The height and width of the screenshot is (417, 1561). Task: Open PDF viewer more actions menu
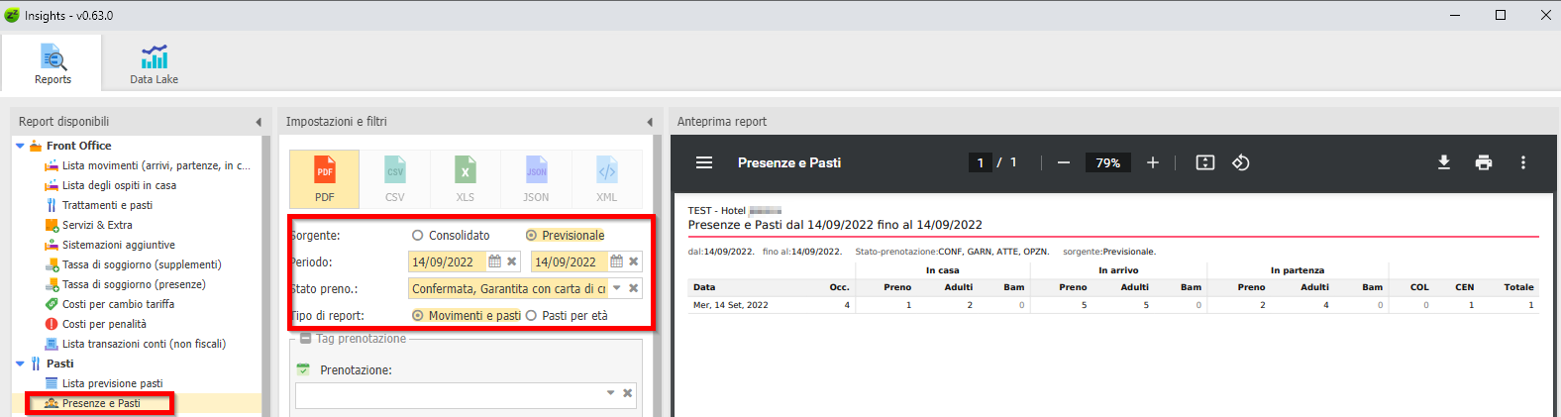click(x=1523, y=162)
